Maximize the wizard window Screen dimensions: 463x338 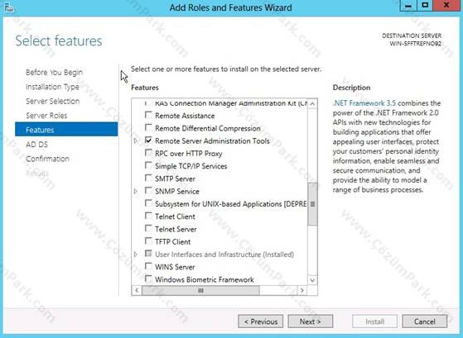tap(425, 6)
